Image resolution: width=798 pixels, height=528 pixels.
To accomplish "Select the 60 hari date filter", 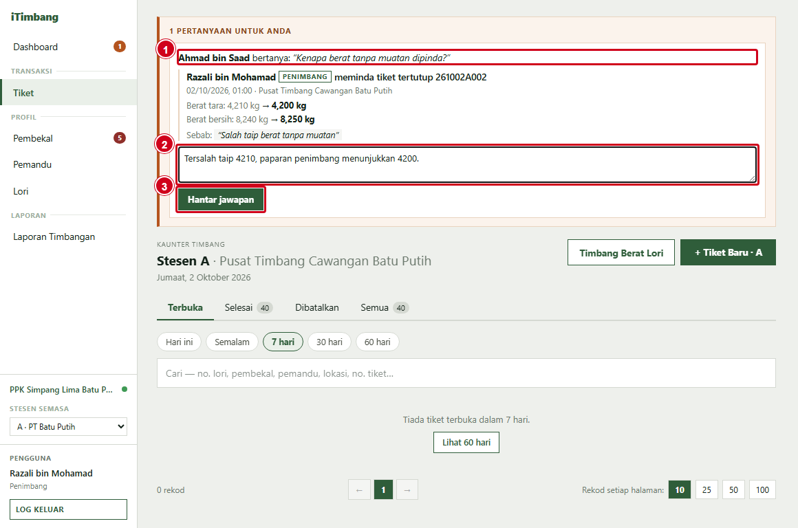I will [x=378, y=342].
